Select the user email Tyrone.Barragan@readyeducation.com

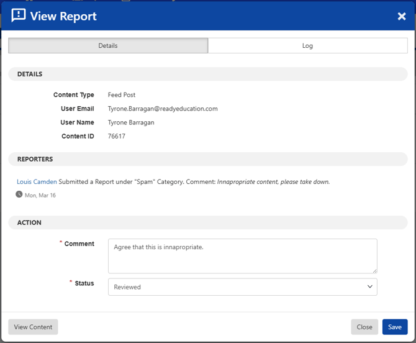tap(163, 109)
